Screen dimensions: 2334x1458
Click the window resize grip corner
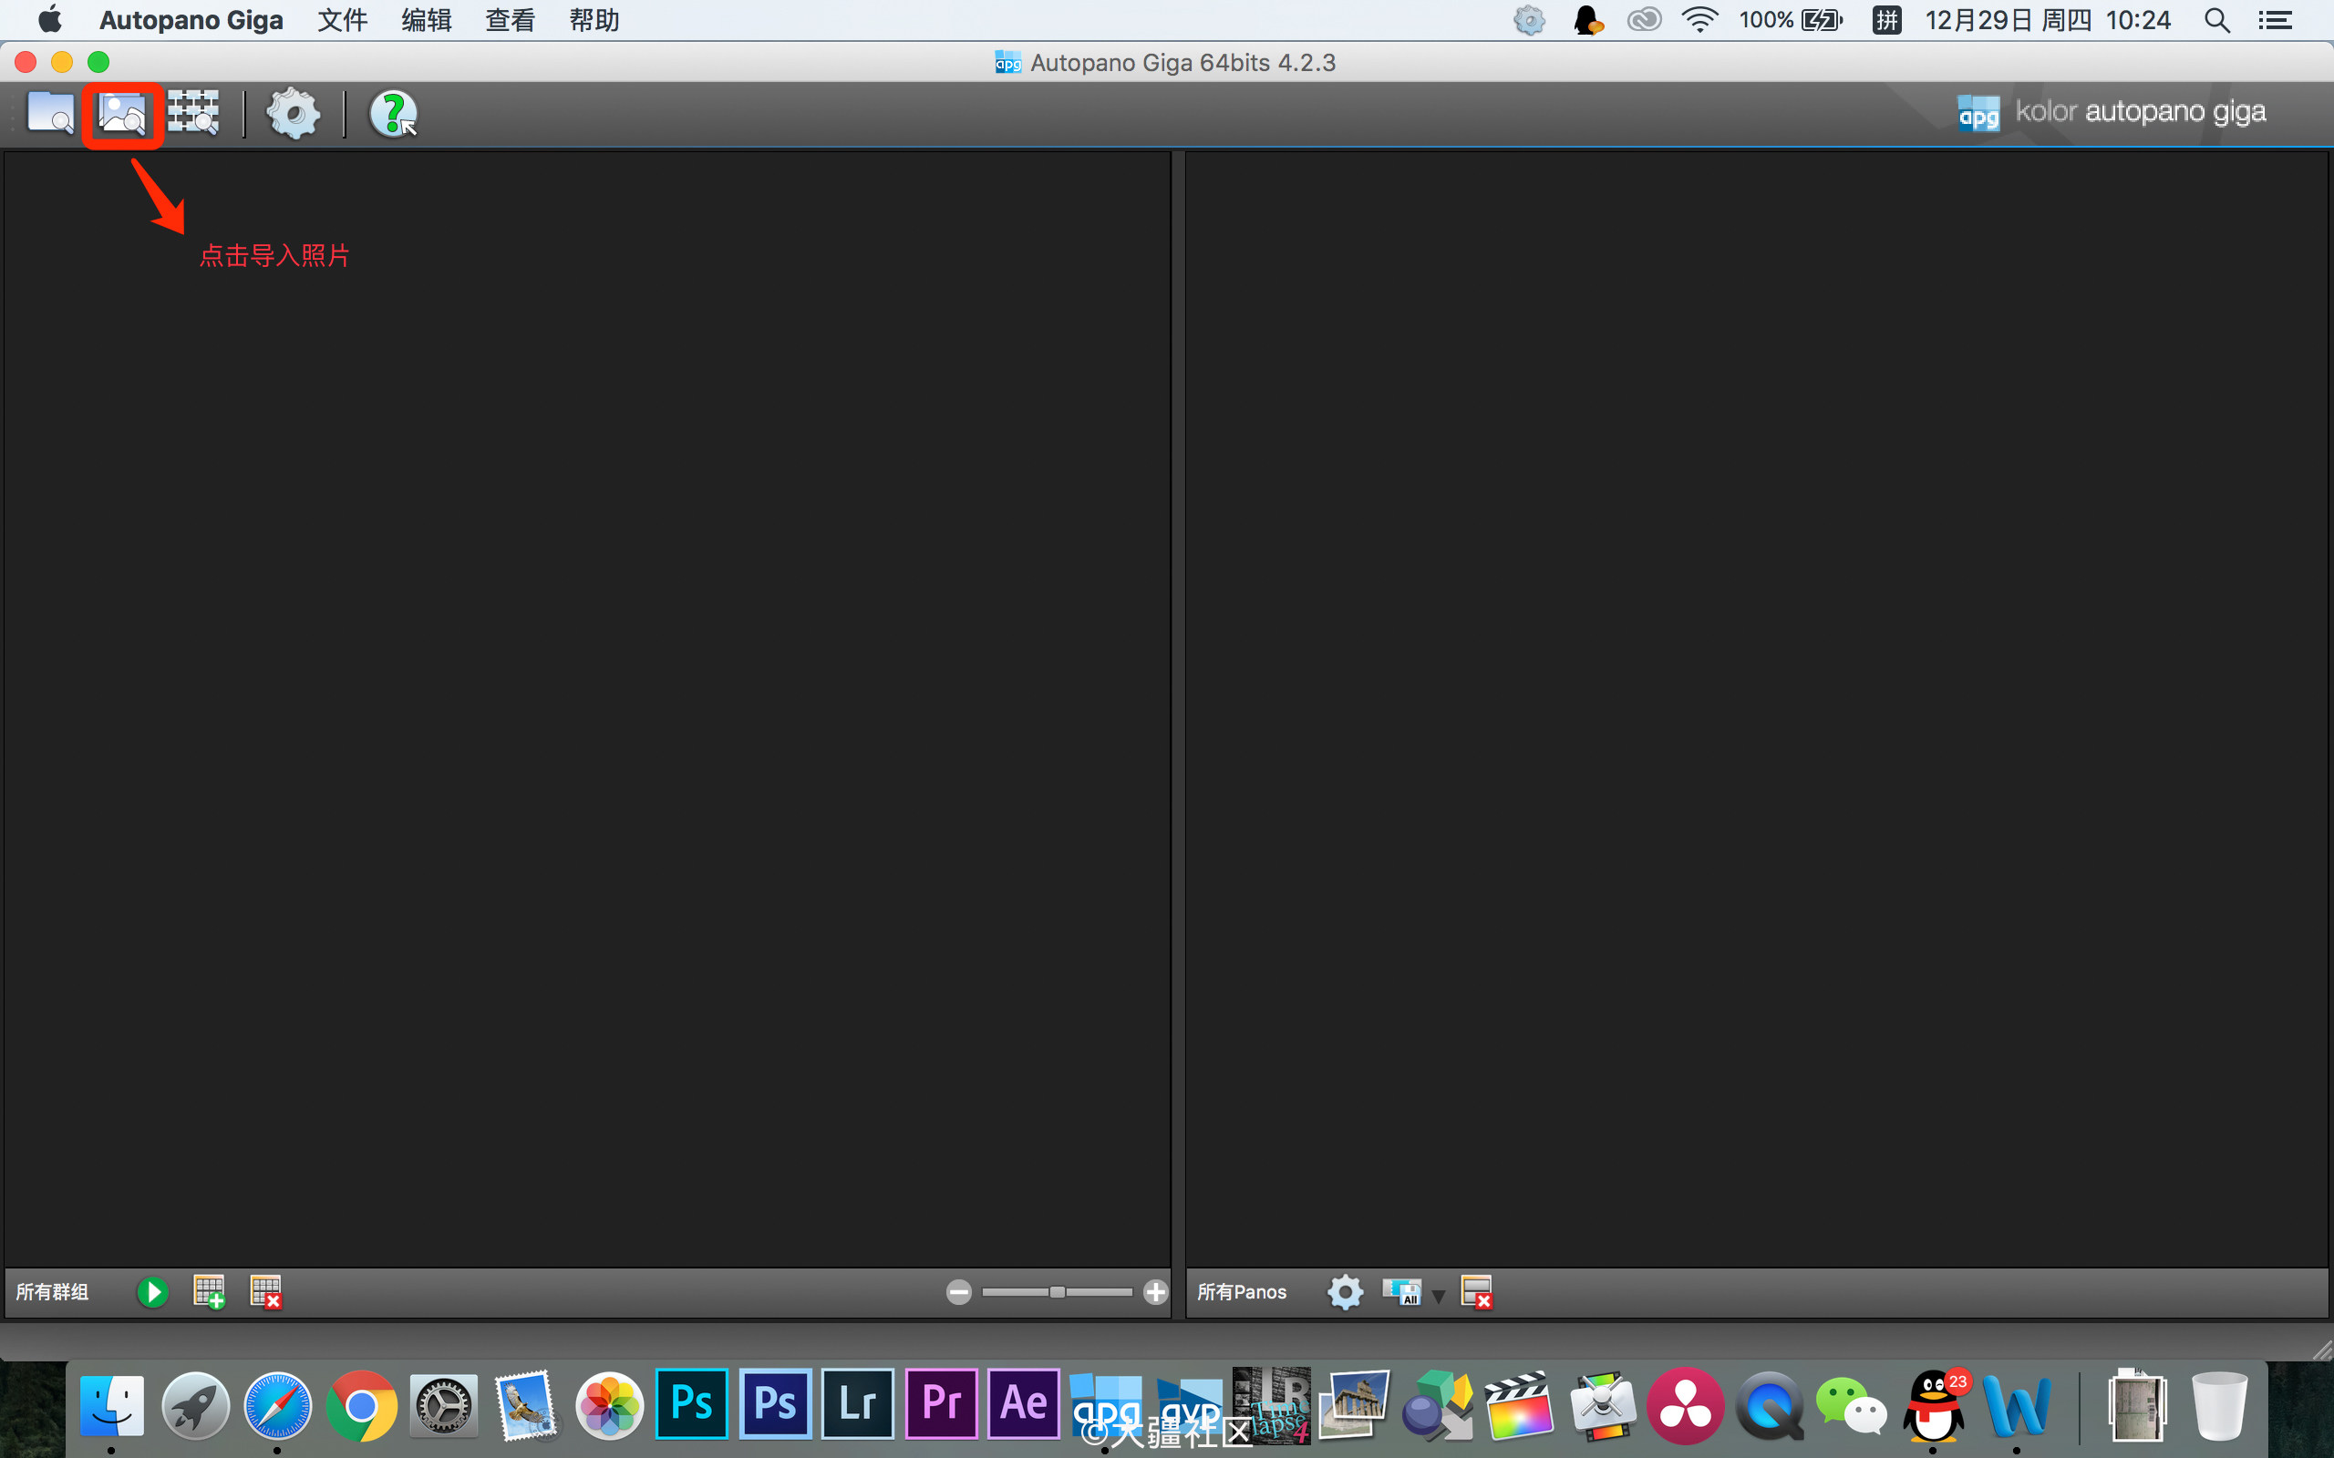(2322, 1350)
